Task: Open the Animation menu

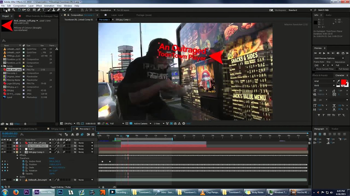Action: [49, 6]
